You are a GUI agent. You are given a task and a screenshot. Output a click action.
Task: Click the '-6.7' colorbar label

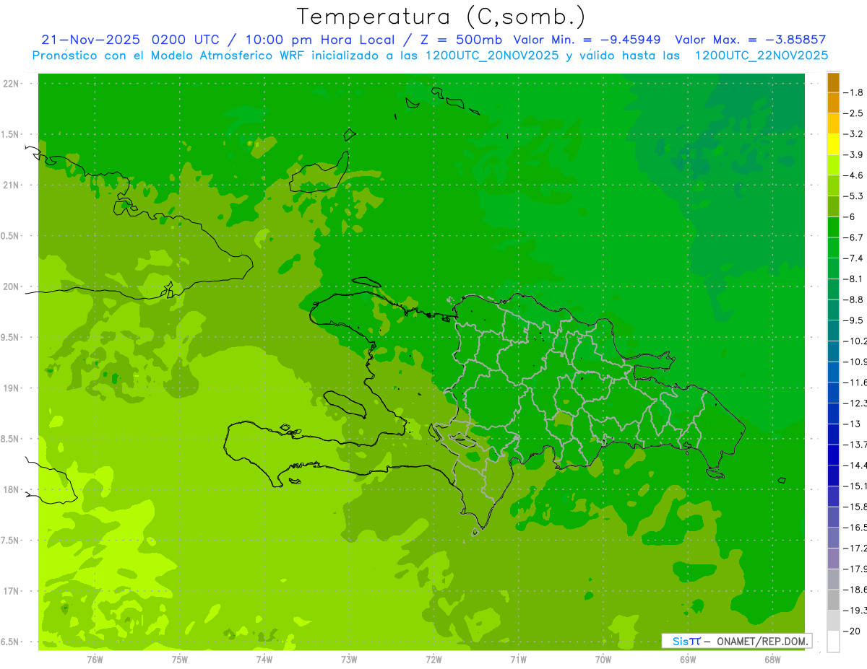tap(854, 237)
